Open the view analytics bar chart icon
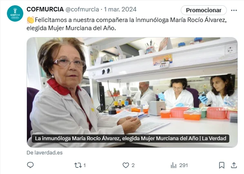The height and width of the screenshot is (174, 244). point(173,165)
